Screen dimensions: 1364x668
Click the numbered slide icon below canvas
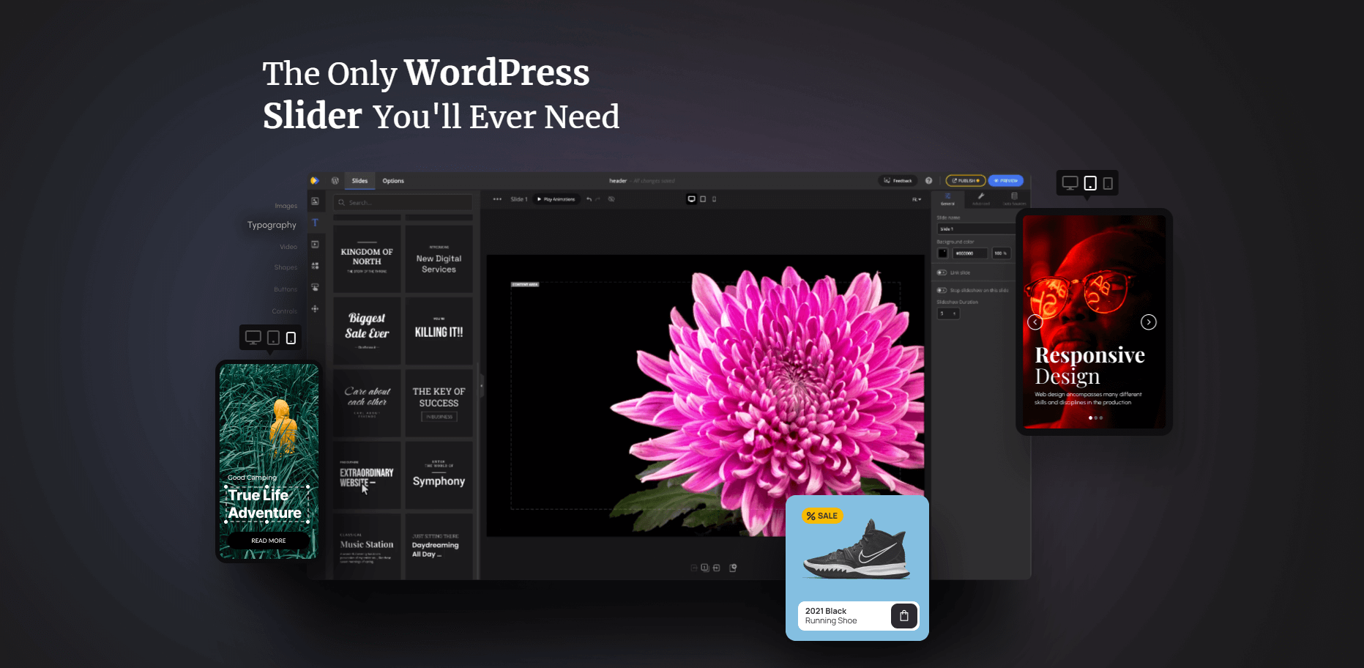[x=704, y=568]
